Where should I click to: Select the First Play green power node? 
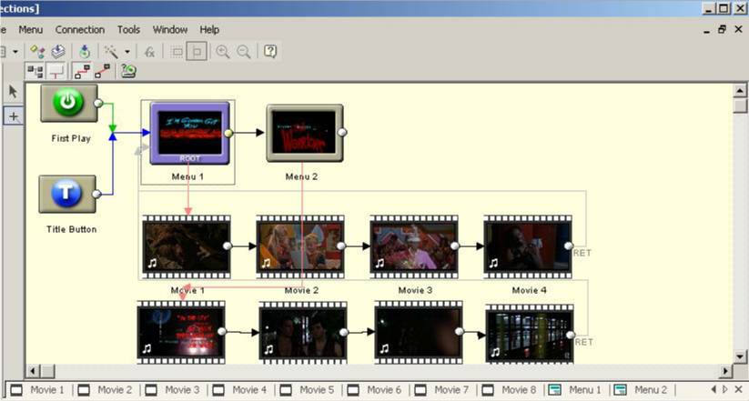69,103
